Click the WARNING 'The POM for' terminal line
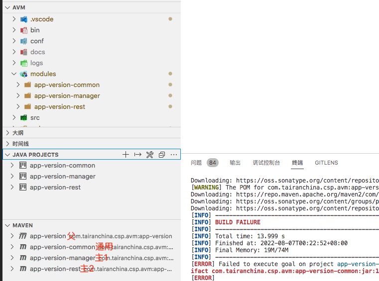379x281 pixels. 285,187
